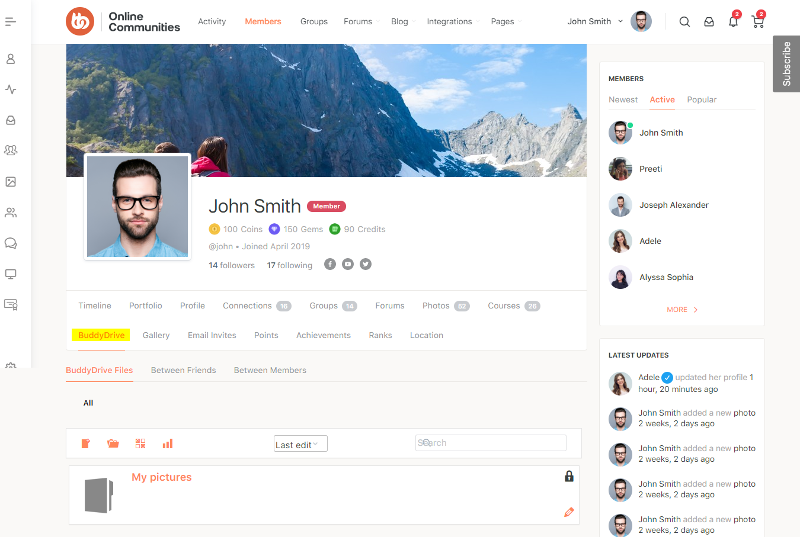
Task: Open the Last edit sort dropdown
Action: click(300, 443)
